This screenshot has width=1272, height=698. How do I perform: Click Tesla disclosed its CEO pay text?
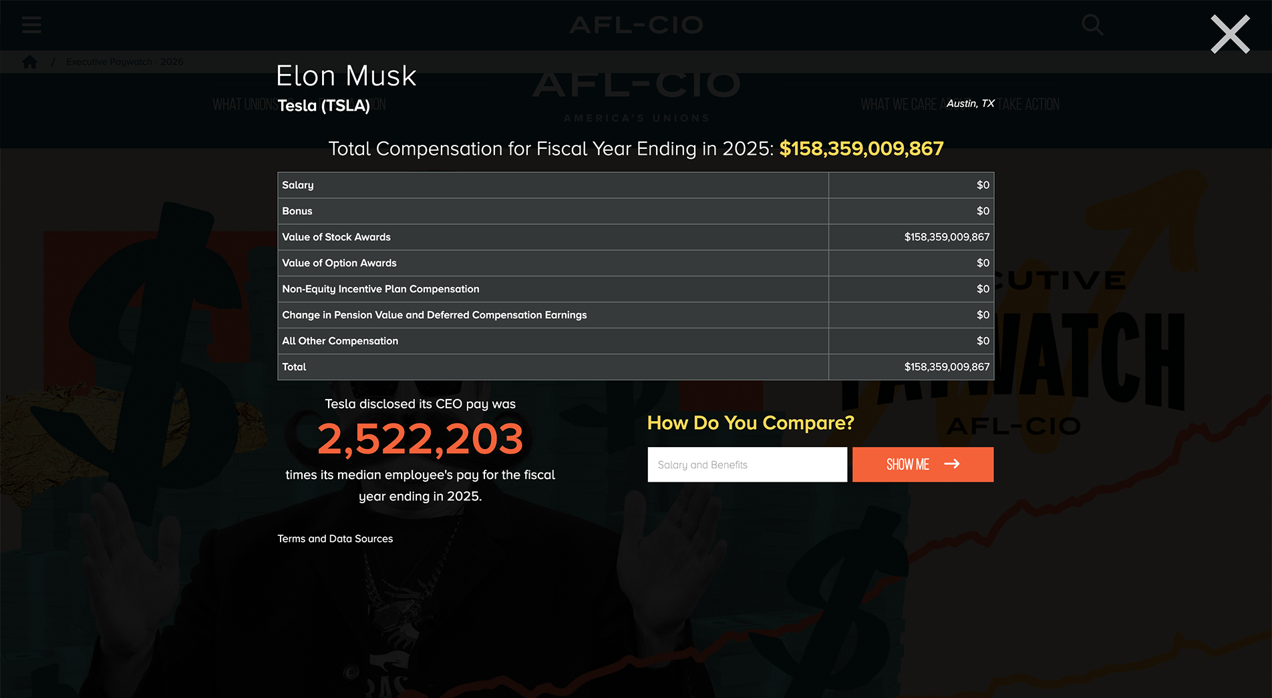[420, 404]
